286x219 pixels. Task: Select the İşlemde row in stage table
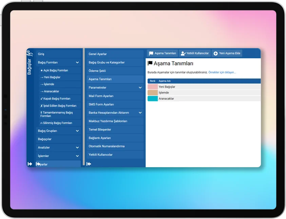click(x=204, y=93)
